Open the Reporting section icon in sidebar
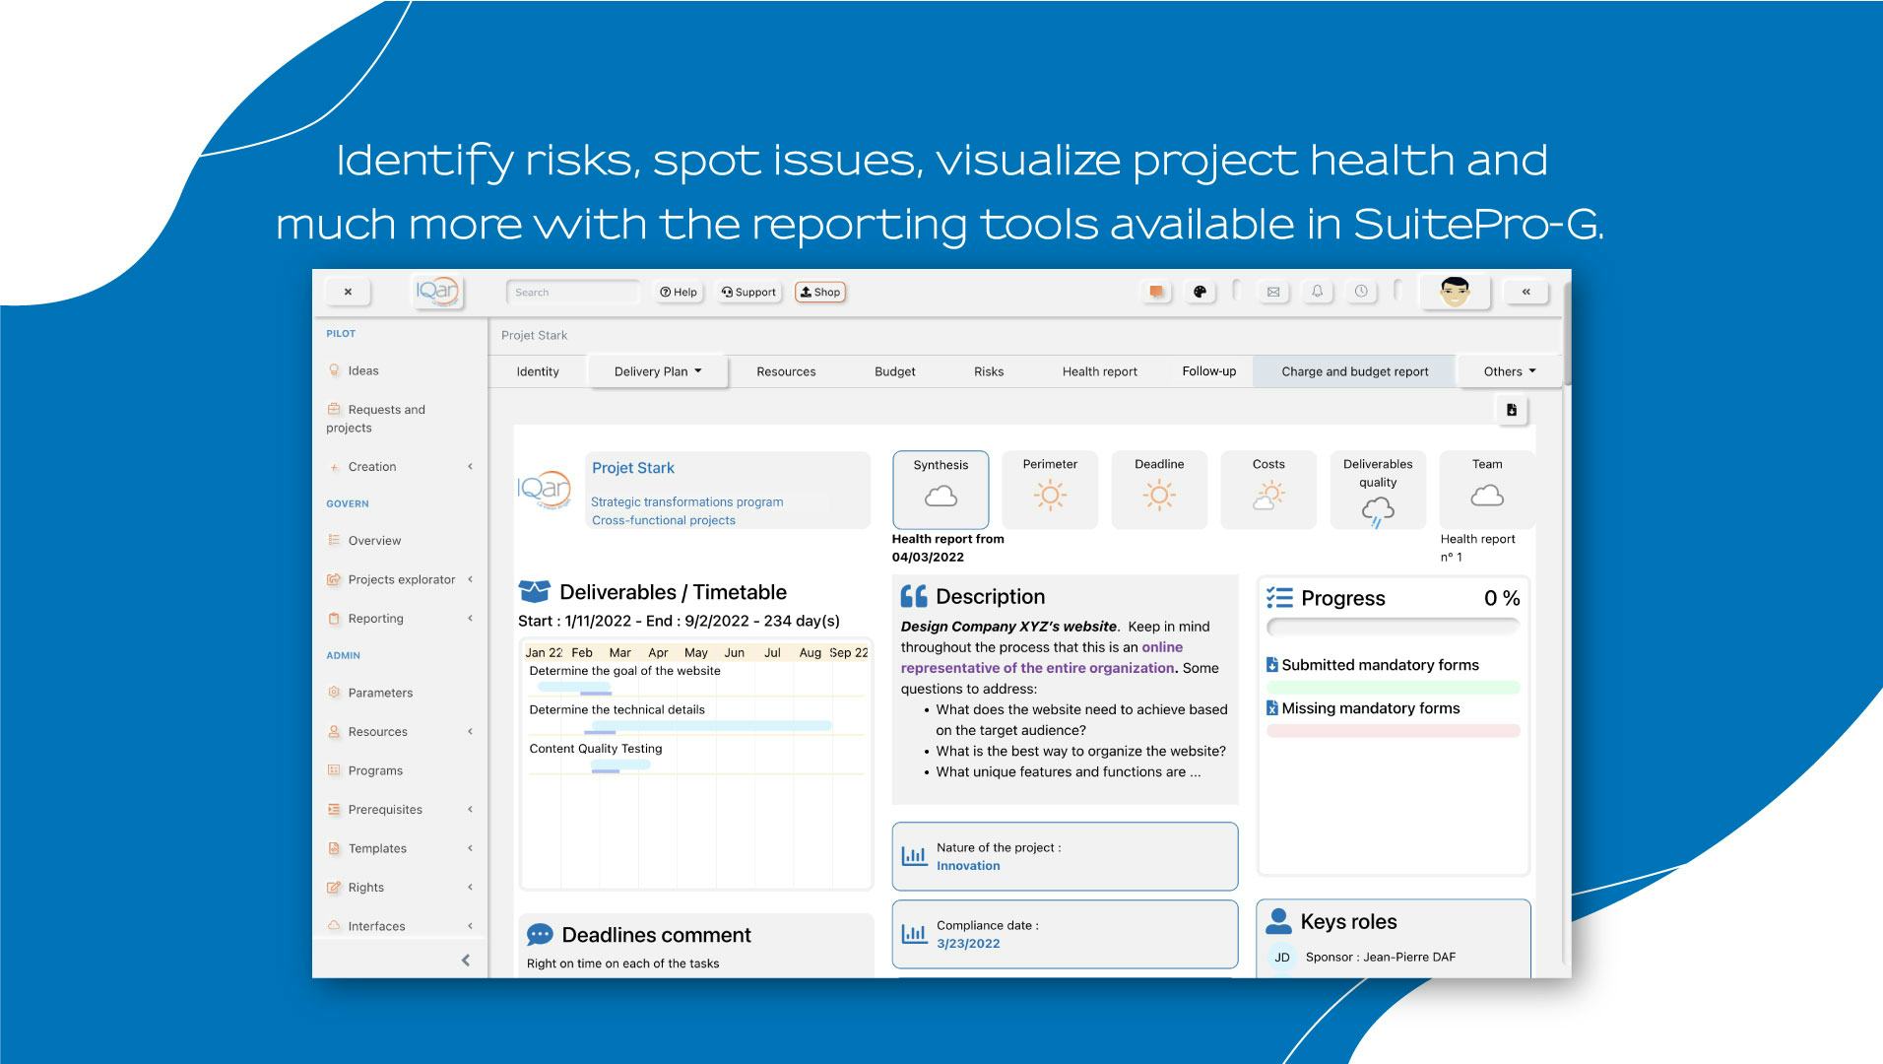 coord(335,619)
